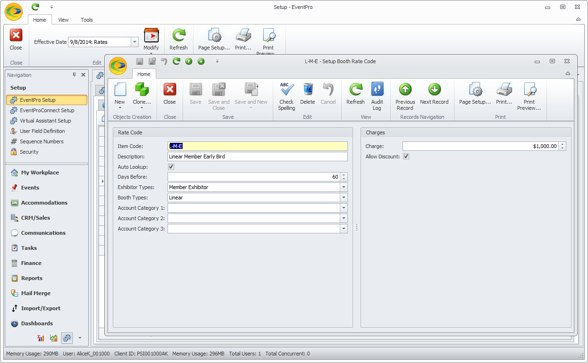The height and width of the screenshot is (363, 588).
Task: Open Virtual Assistant Setup
Action: (45, 121)
